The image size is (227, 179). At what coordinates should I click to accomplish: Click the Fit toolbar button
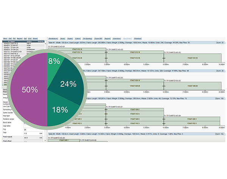(14, 39)
